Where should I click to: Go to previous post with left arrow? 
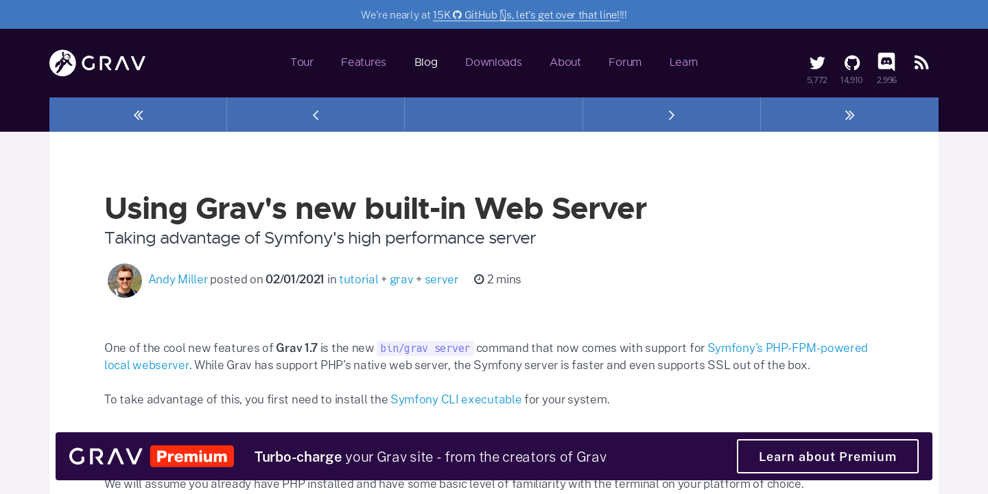pyautogui.click(x=316, y=115)
